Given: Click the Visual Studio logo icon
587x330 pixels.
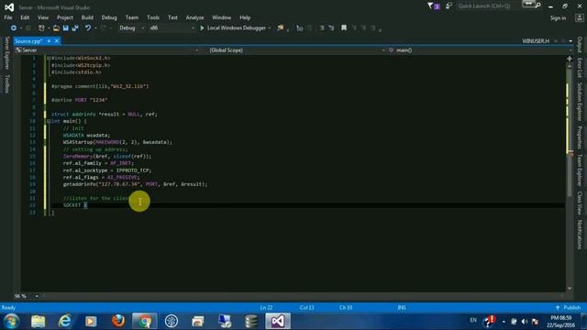Looking at the screenshot, I should 9,7.
